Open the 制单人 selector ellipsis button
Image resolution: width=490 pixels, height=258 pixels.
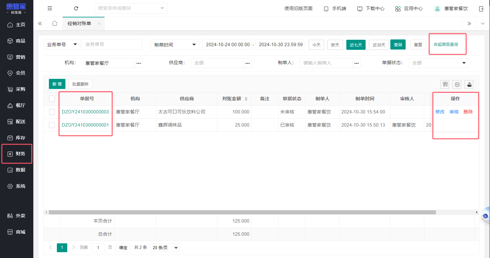pos(356,63)
